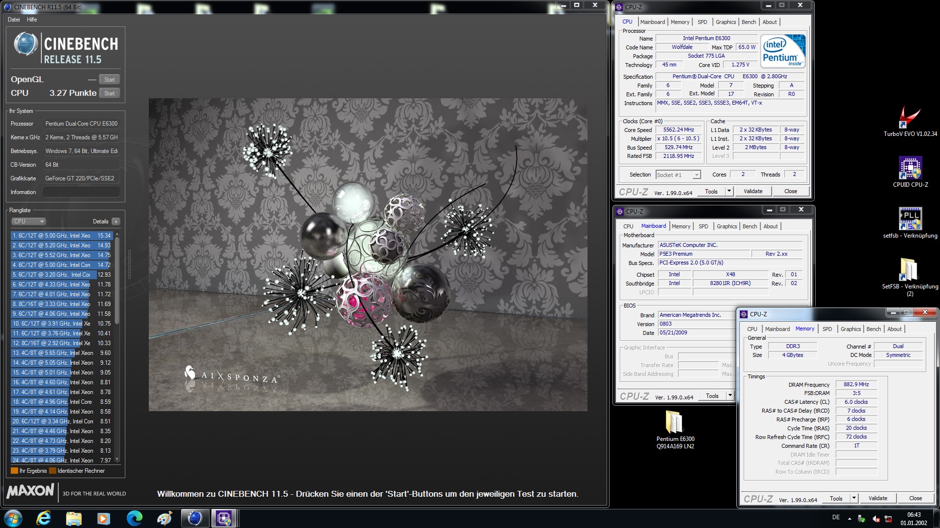
Task: Switch to Cinebench taskbar button
Action: 195,518
